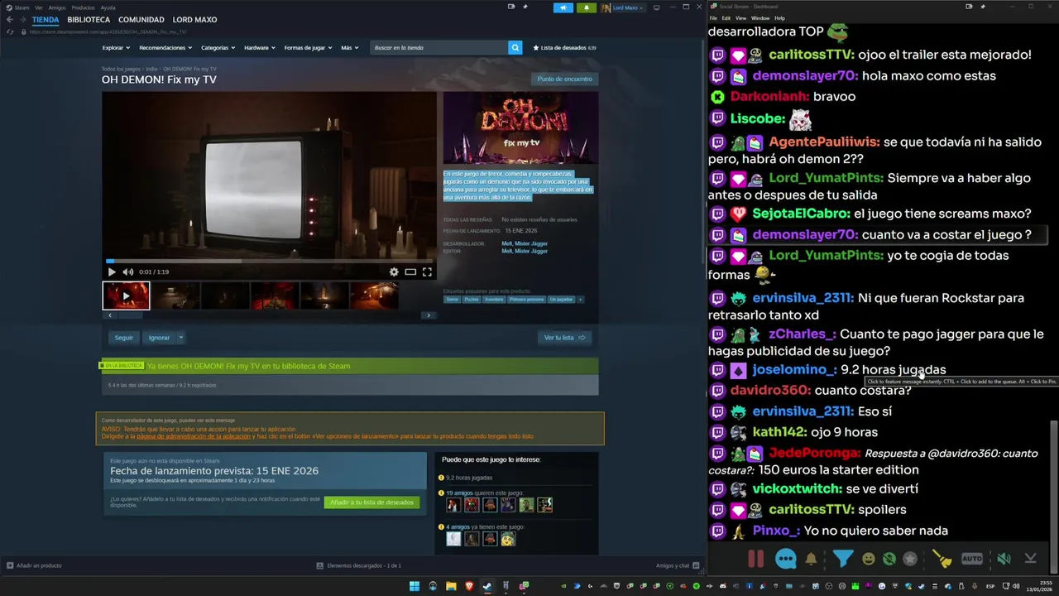The height and width of the screenshot is (596, 1059).
Task: Toggle Social Stream sound mute icon
Action: (x=1004, y=559)
